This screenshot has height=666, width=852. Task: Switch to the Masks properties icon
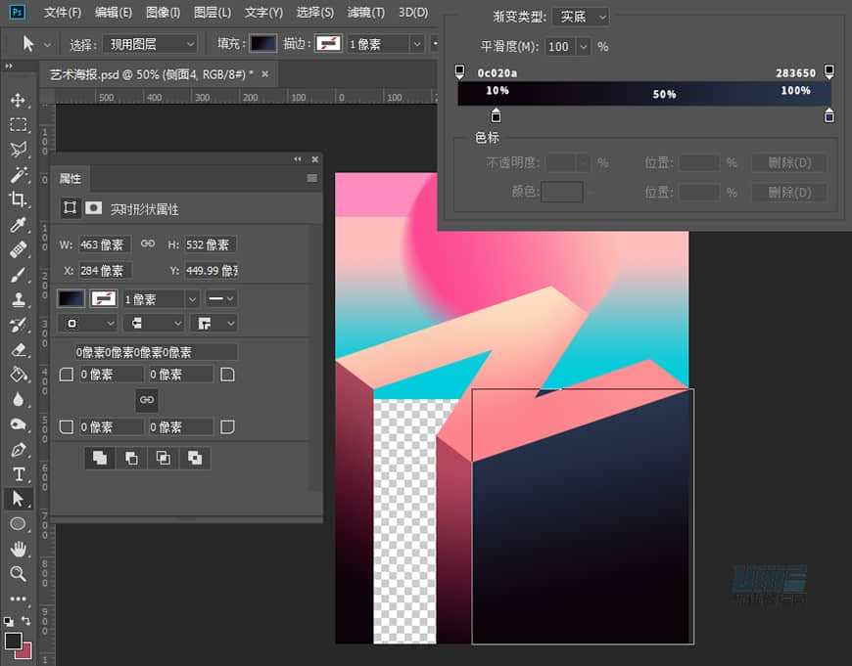tap(94, 208)
